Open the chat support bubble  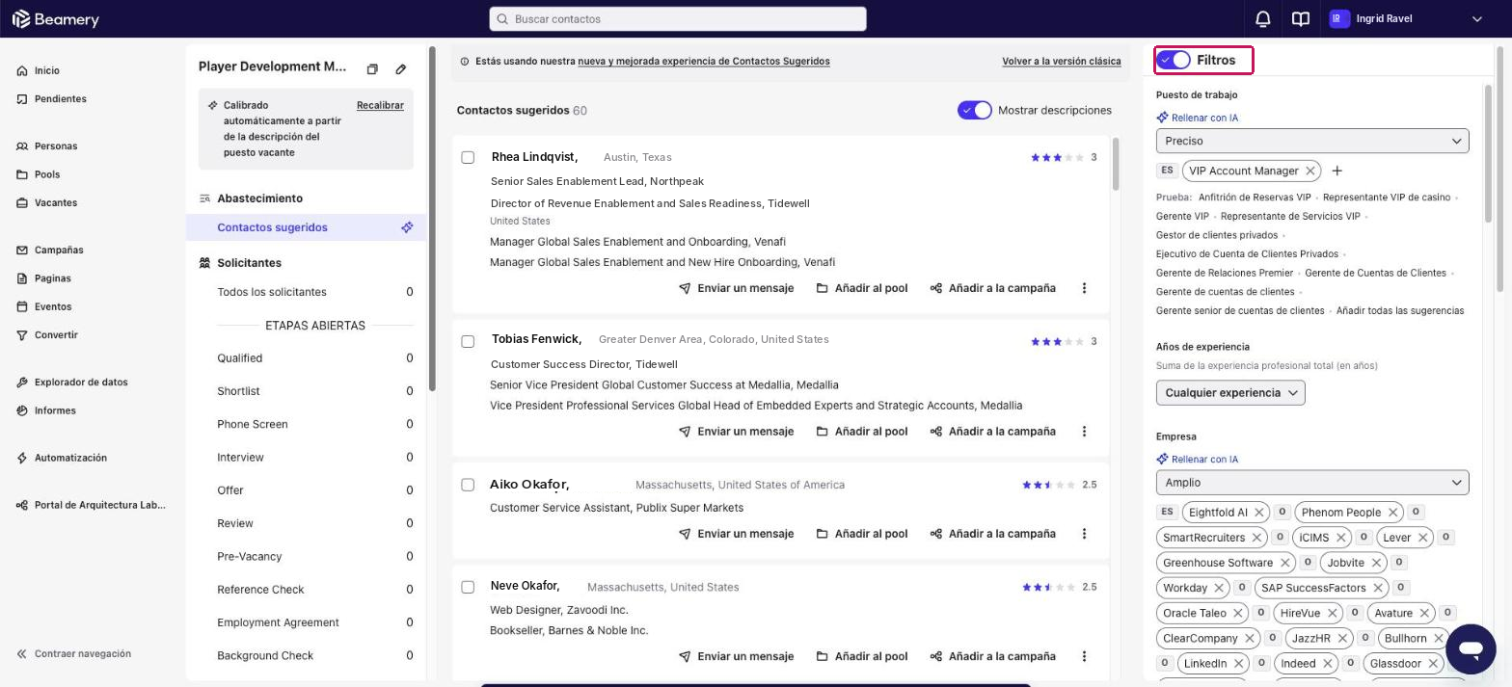pyautogui.click(x=1471, y=647)
